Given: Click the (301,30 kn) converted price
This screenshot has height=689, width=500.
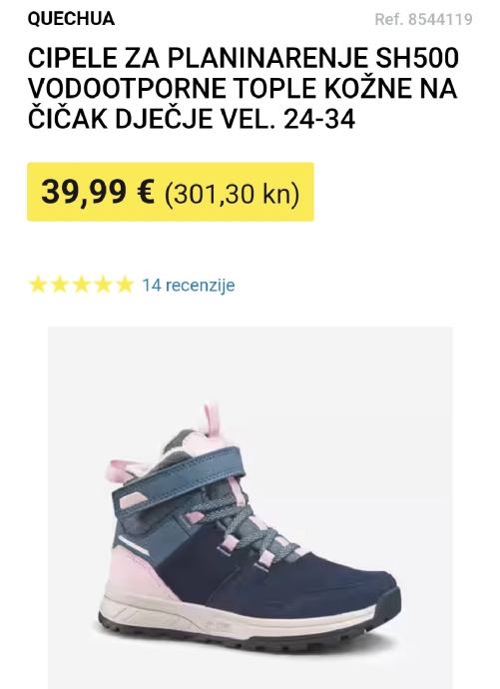Looking at the screenshot, I should coord(233,194).
